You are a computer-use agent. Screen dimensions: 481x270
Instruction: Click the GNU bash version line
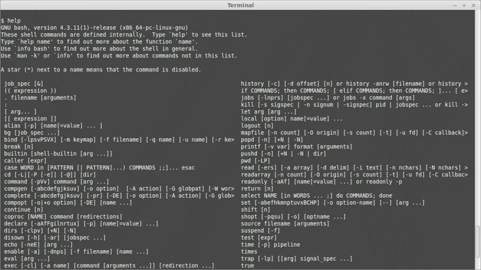click(x=94, y=28)
